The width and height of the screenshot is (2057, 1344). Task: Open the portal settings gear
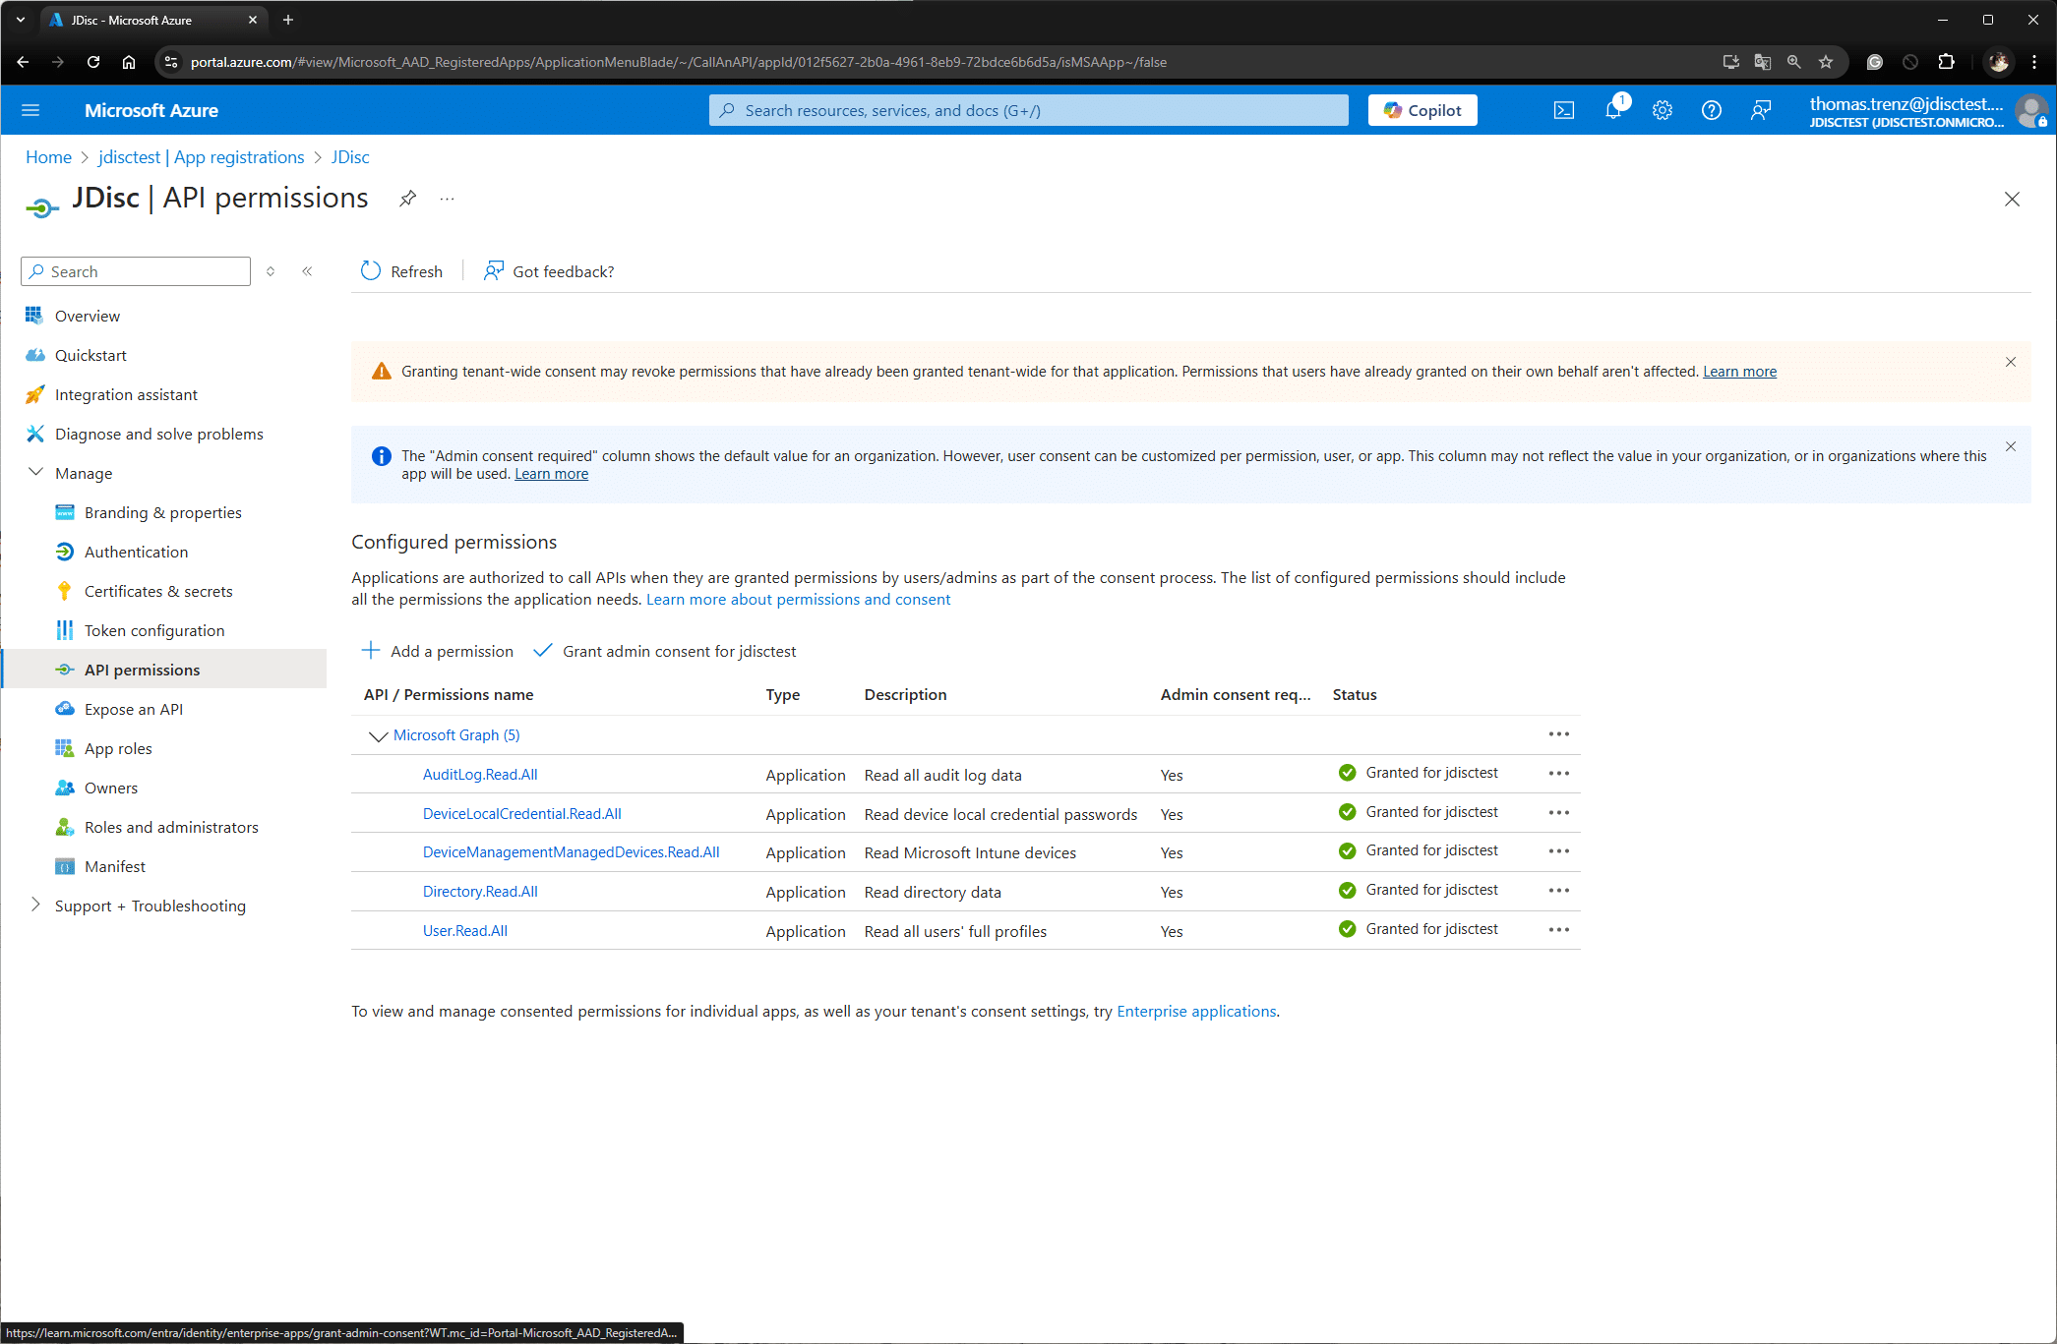click(x=1663, y=110)
